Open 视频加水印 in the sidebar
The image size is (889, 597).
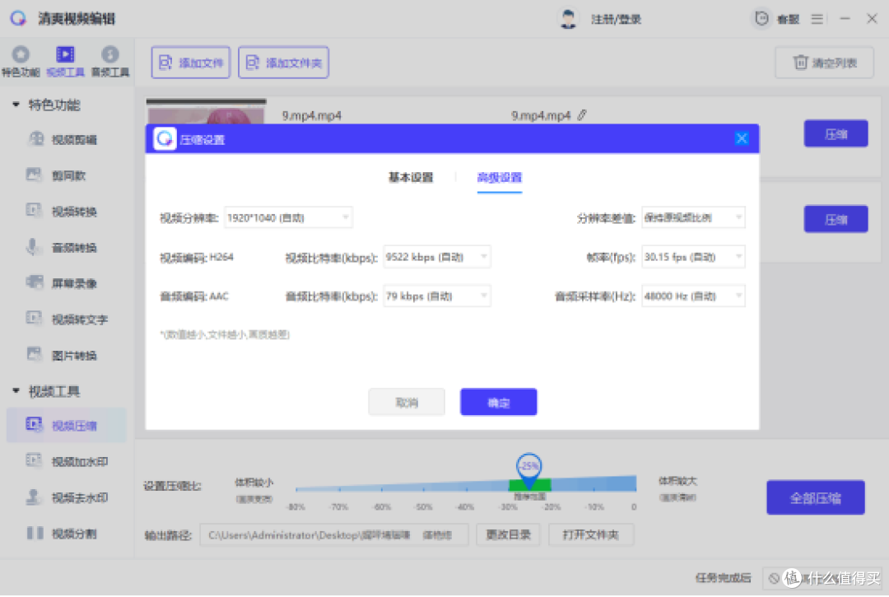(x=67, y=461)
